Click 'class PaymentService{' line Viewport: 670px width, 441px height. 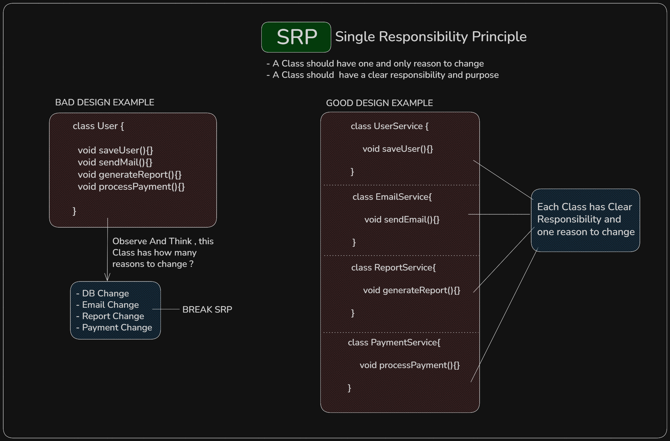pos(394,342)
